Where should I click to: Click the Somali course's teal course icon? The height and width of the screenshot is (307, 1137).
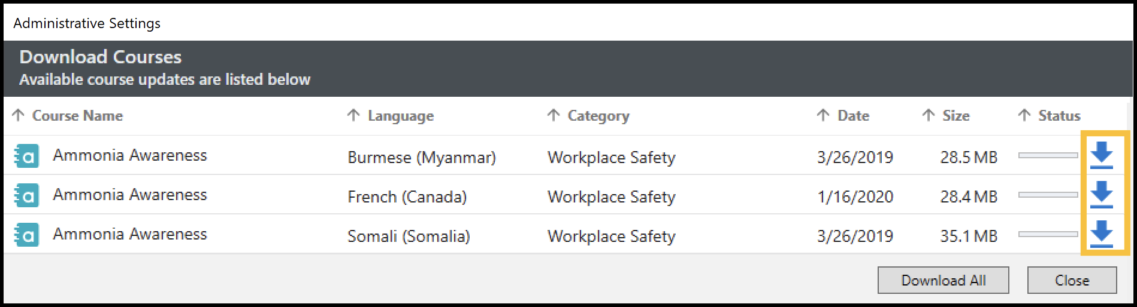27,235
